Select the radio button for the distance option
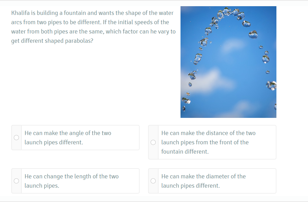Image resolution: width=308 pixels, height=202 pixels. (153, 142)
